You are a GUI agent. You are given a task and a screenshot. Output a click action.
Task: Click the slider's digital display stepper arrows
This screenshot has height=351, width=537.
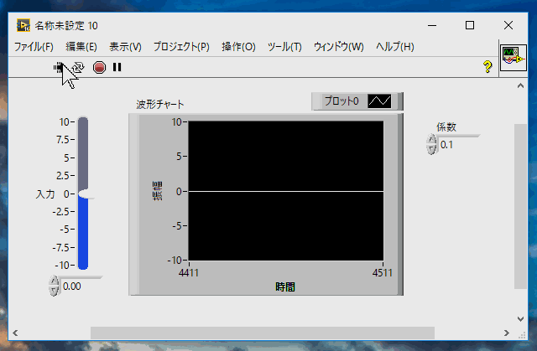(x=55, y=286)
